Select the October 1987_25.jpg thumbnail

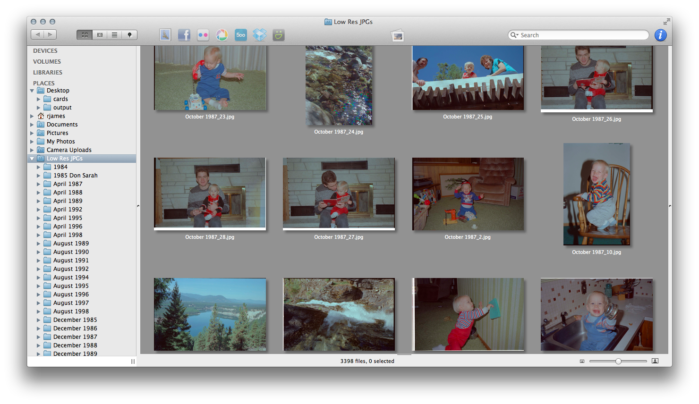[468, 78]
